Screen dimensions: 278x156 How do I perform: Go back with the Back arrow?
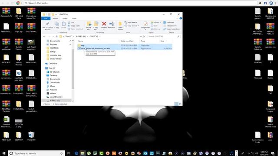click(44, 36)
